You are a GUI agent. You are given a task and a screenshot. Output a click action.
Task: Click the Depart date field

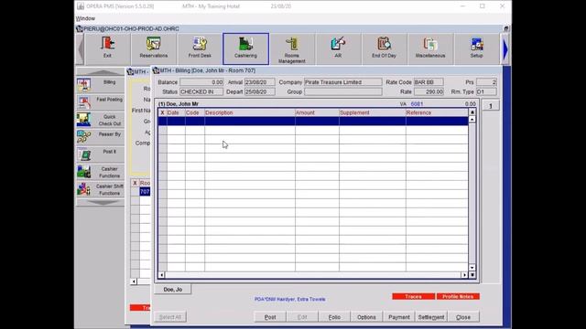(x=259, y=91)
